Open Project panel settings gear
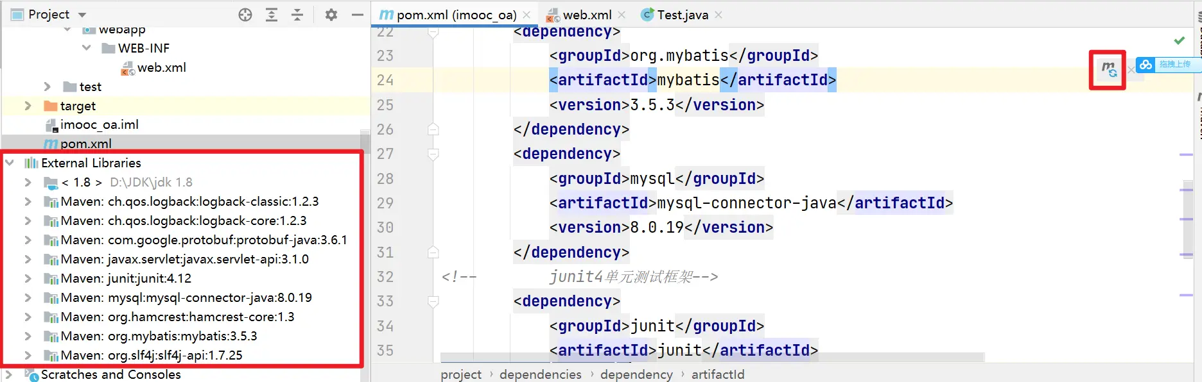1202x382 pixels. click(331, 15)
